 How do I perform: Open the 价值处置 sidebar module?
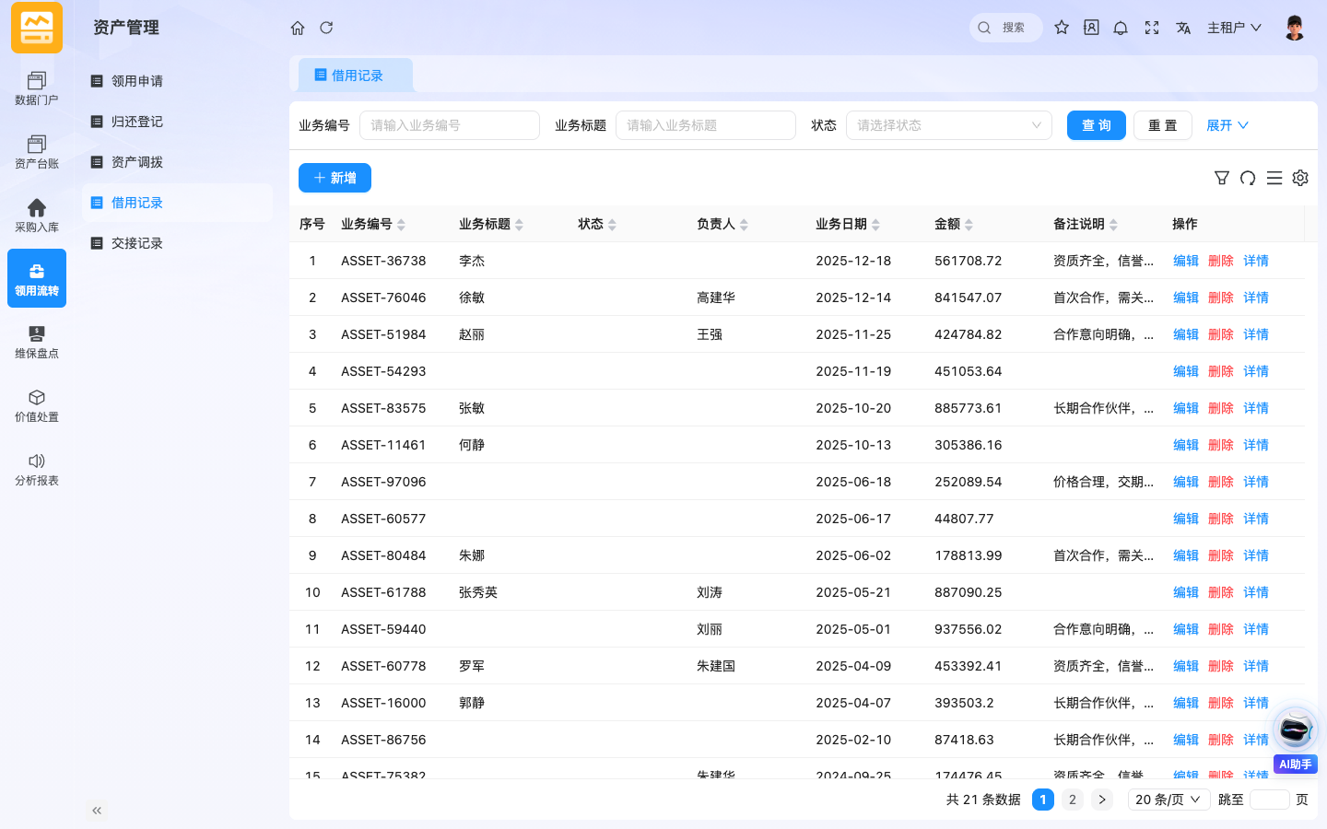point(37,405)
